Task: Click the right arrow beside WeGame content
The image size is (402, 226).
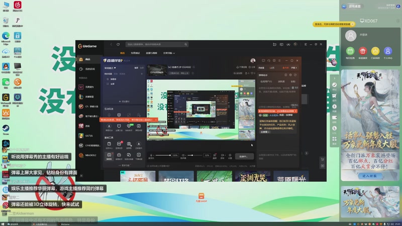Action: (307, 153)
